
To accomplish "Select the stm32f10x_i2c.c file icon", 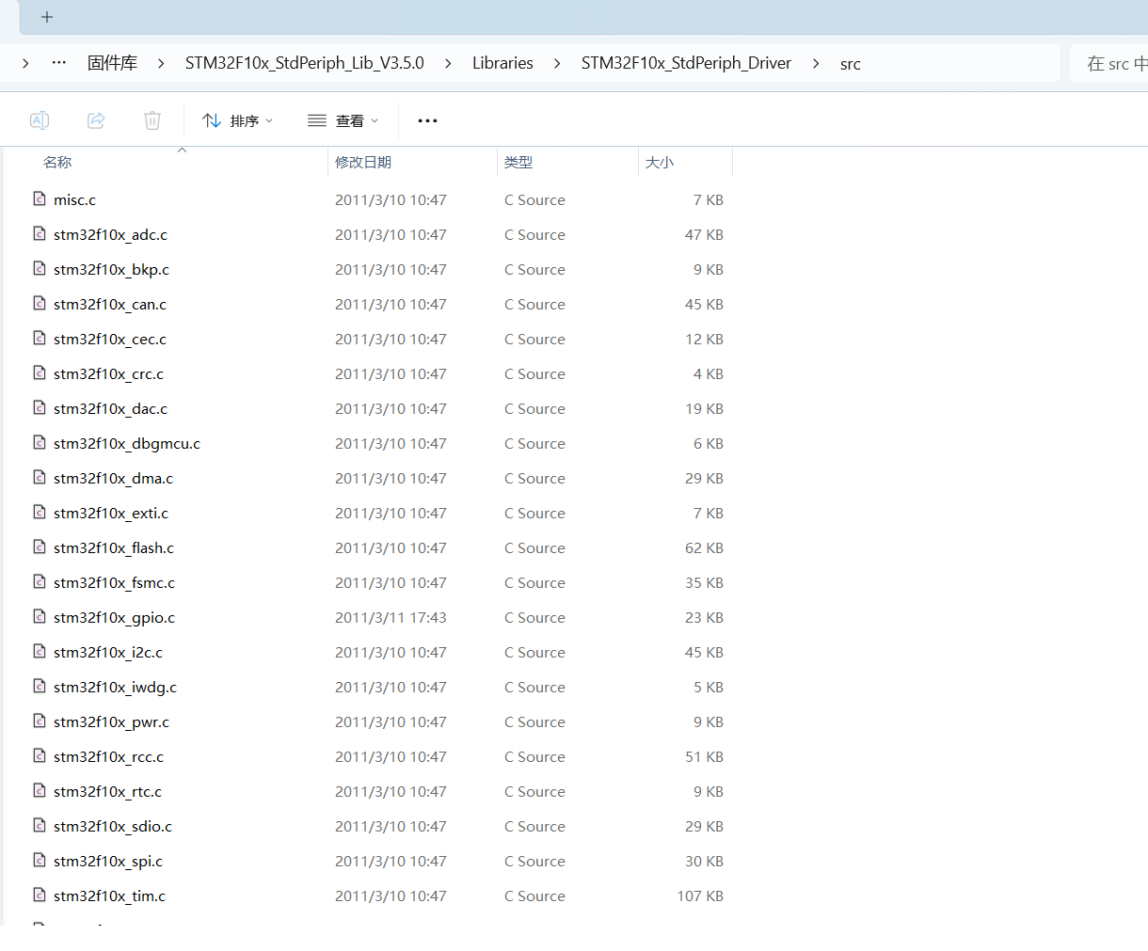I will (40, 651).
